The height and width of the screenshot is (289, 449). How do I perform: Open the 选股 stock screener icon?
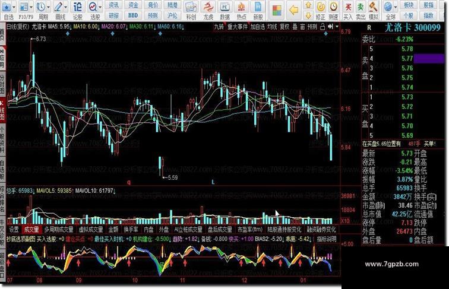[93, 7]
